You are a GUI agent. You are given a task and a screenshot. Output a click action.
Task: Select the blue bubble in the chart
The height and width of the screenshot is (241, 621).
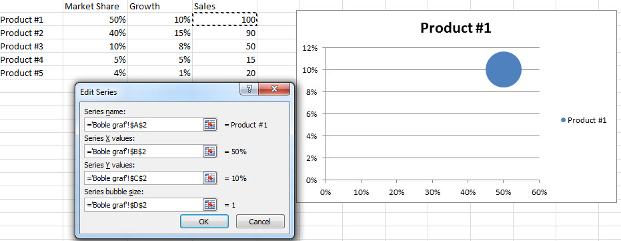[504, 69]
